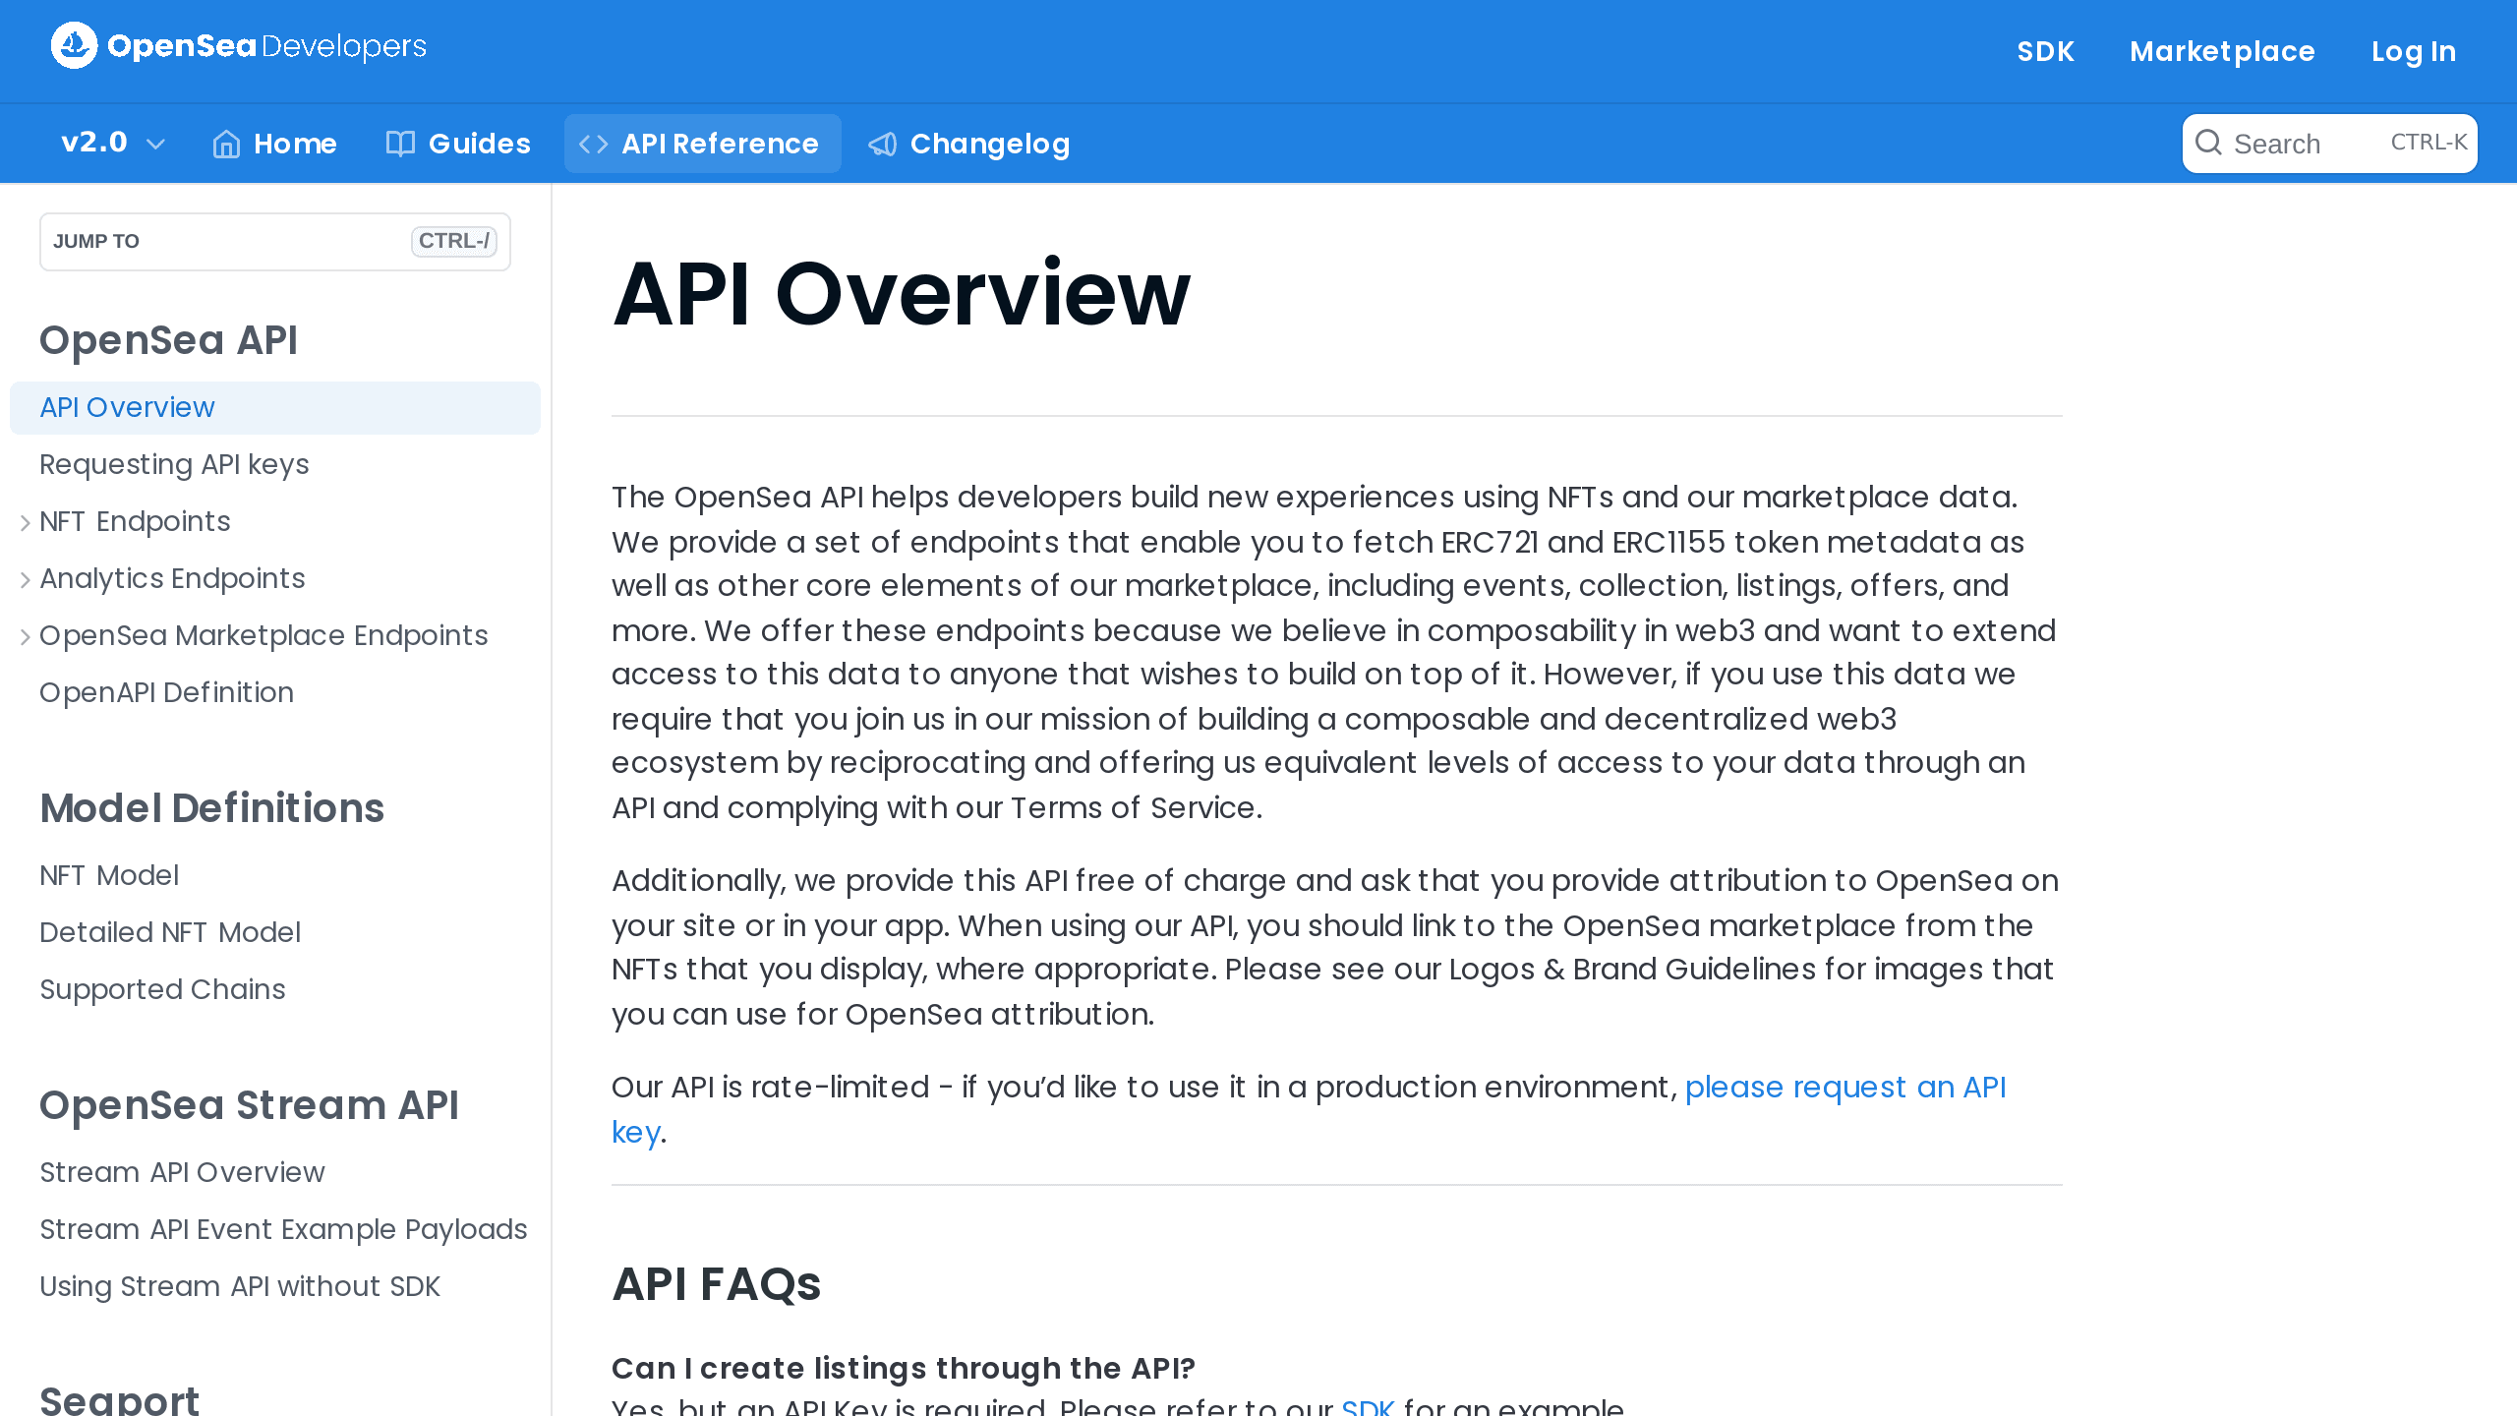Click the JUMP TO shortcut icon

pos(454,240)
